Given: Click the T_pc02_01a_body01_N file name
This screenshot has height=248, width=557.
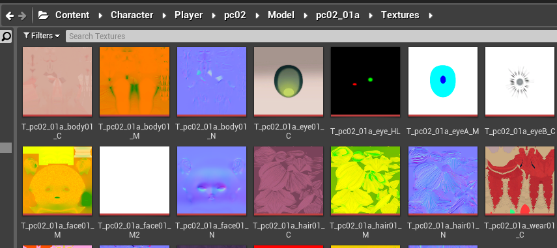Looking at the screenshot, I should [211, 131].
